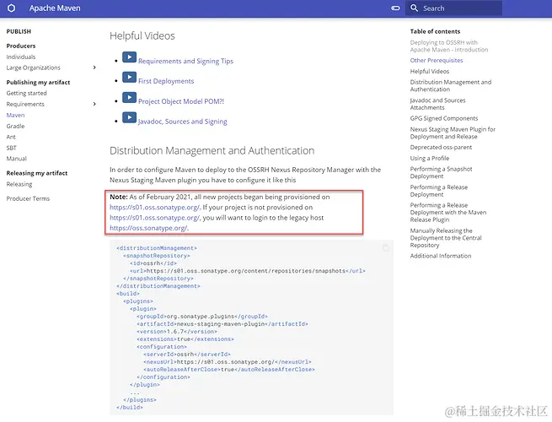Focus the Search input field
Screen dimensions: 552x422
pyautogui.click(x=453, y=8)
